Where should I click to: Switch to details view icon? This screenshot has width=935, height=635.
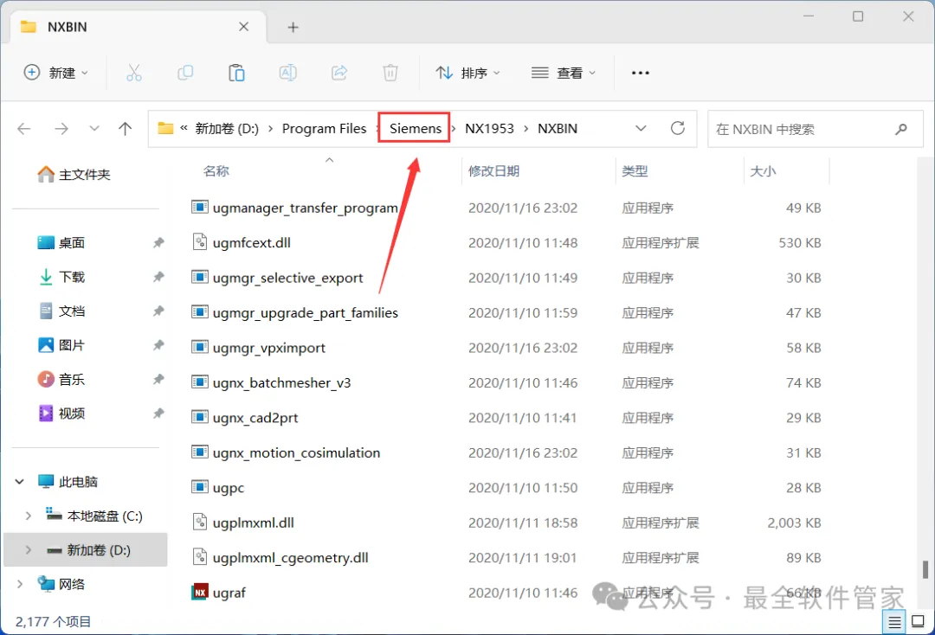894,622
